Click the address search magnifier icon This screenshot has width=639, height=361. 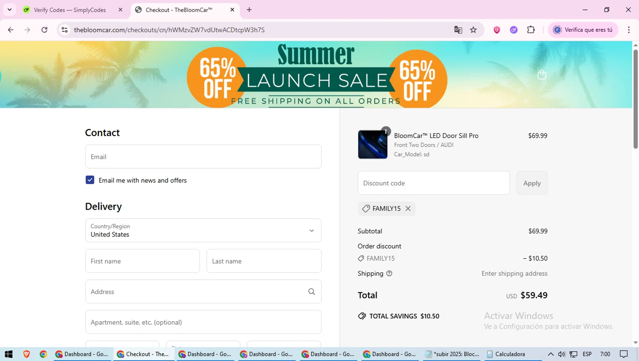point(311,292)
